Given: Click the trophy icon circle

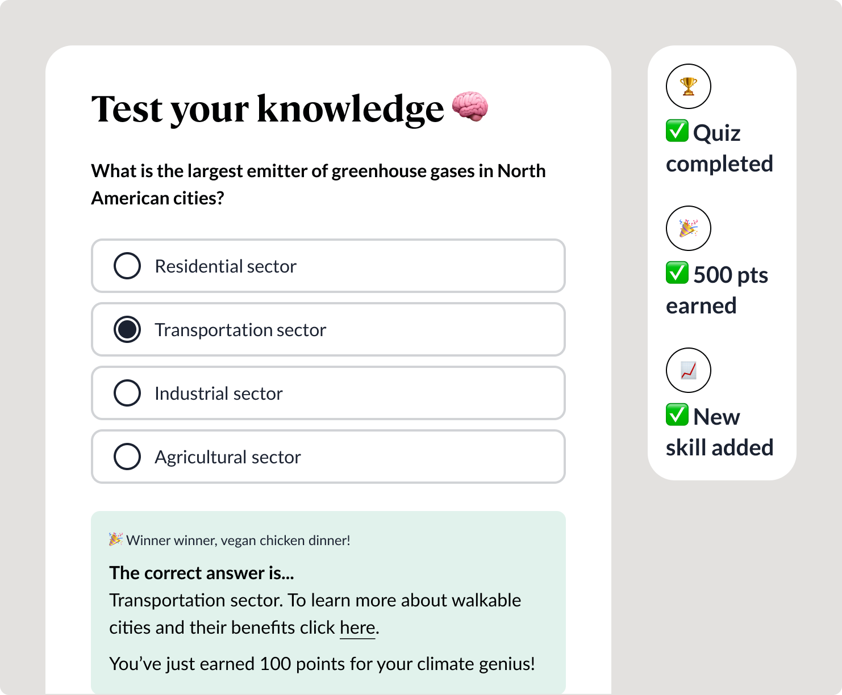Looking at the screenshot, I should tap(688, 86).
